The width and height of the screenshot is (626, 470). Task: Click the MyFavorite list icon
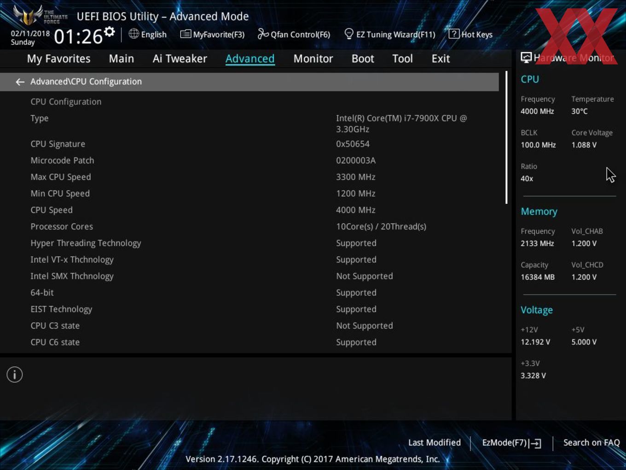(x=185, y=34)
